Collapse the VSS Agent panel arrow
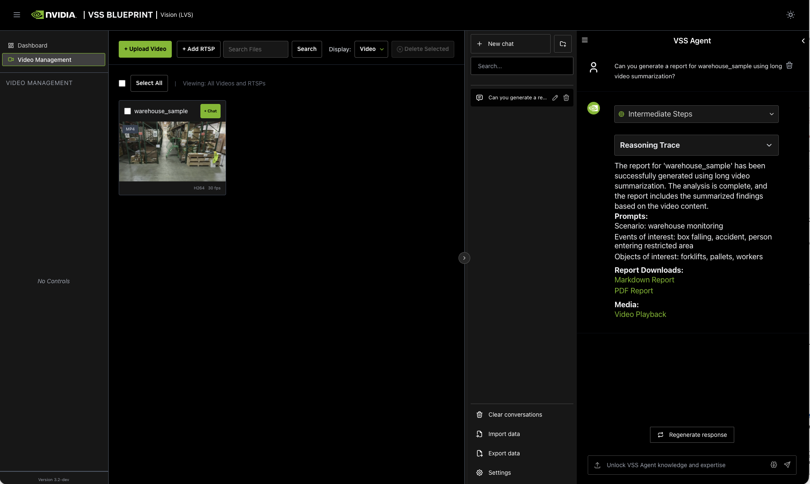Viewport: 810px width, 484px height. 803,41
